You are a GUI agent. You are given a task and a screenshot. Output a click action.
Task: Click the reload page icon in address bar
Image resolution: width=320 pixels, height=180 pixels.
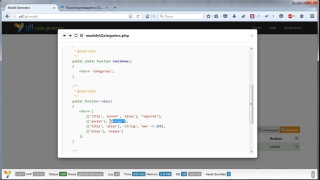pos(138,16)
